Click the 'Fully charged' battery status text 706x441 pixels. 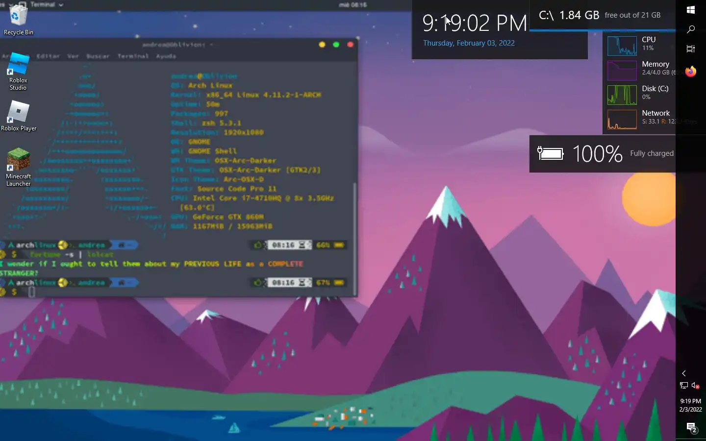652,153
